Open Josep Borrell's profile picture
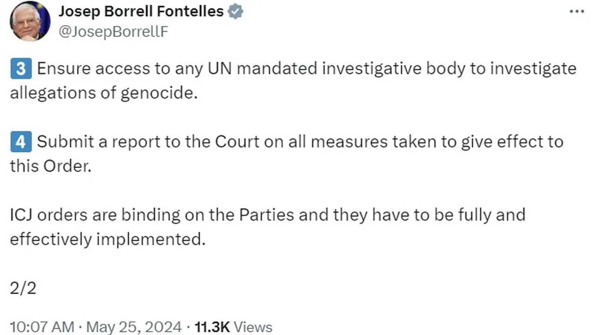Viewport: 596px width, 335px height. (30, 21)
